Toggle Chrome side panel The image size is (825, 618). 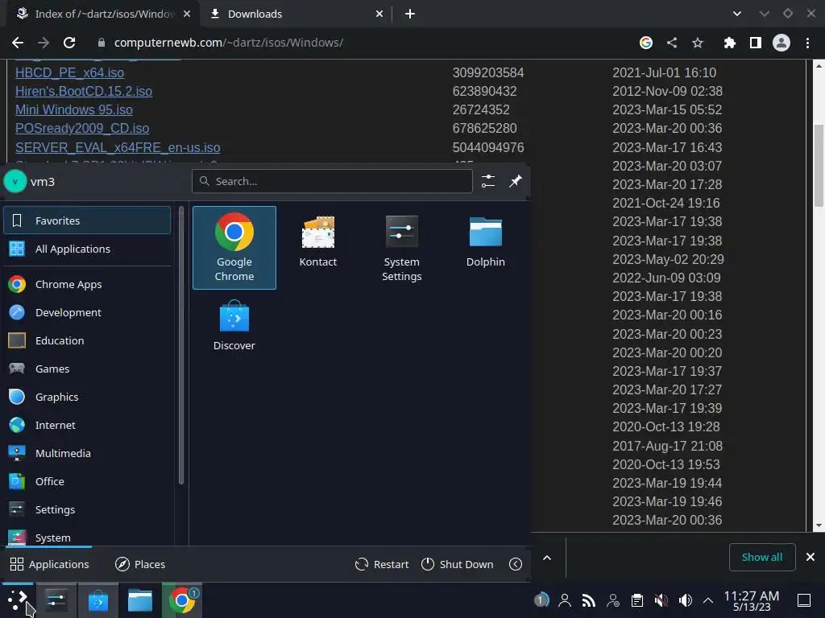tap(756, 43)
